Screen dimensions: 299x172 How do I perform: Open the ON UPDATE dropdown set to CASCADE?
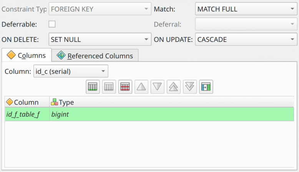[246, 39]
